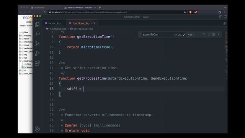The image size is (245, 138).
Task: Expand the forum database node
Action: click(x=20, y=39)
